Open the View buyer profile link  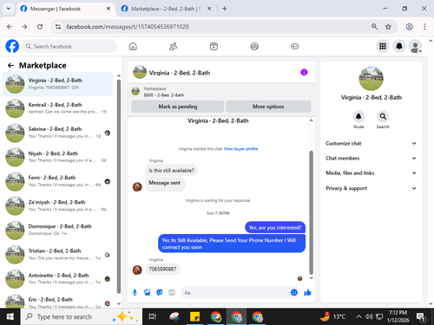[240, 149]
